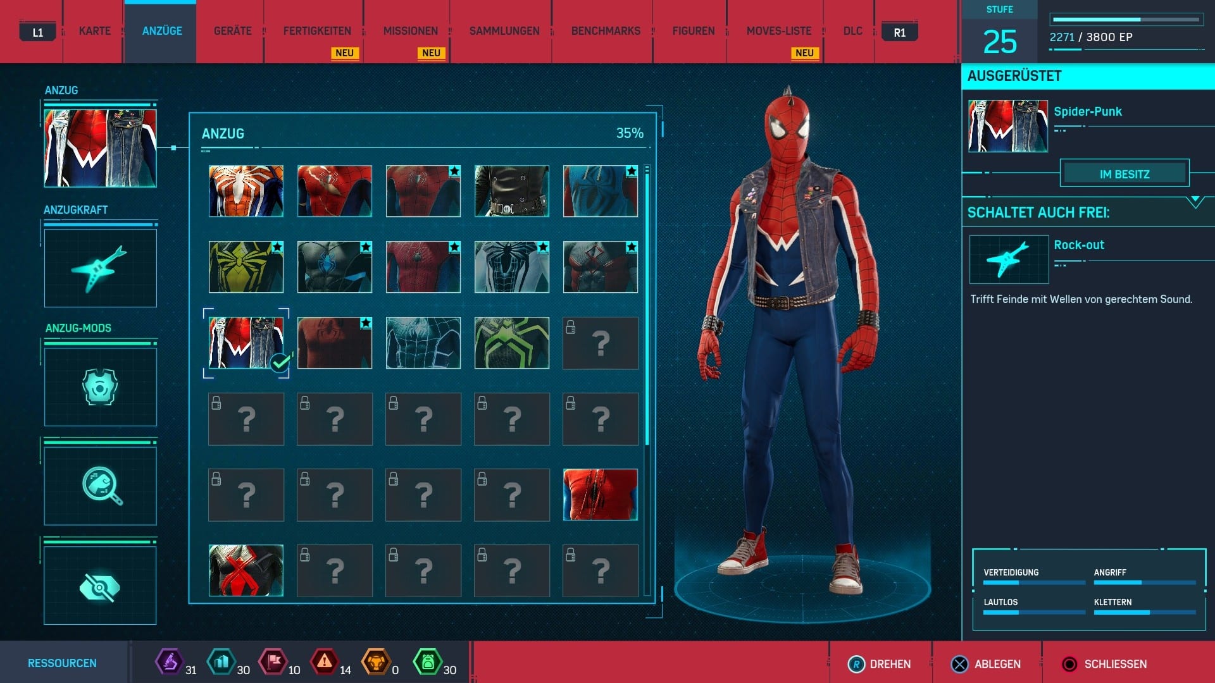Select the classic damaged red suit
The width and height of the screenshot is (1215, 683).
click(335, 191)
